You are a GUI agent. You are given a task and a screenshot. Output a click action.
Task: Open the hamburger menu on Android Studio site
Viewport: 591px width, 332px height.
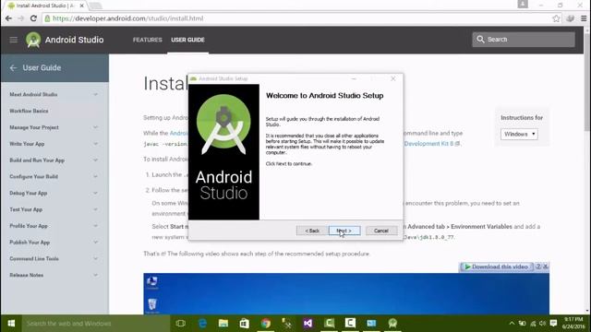pyautogui.click(x=14, y=40)
